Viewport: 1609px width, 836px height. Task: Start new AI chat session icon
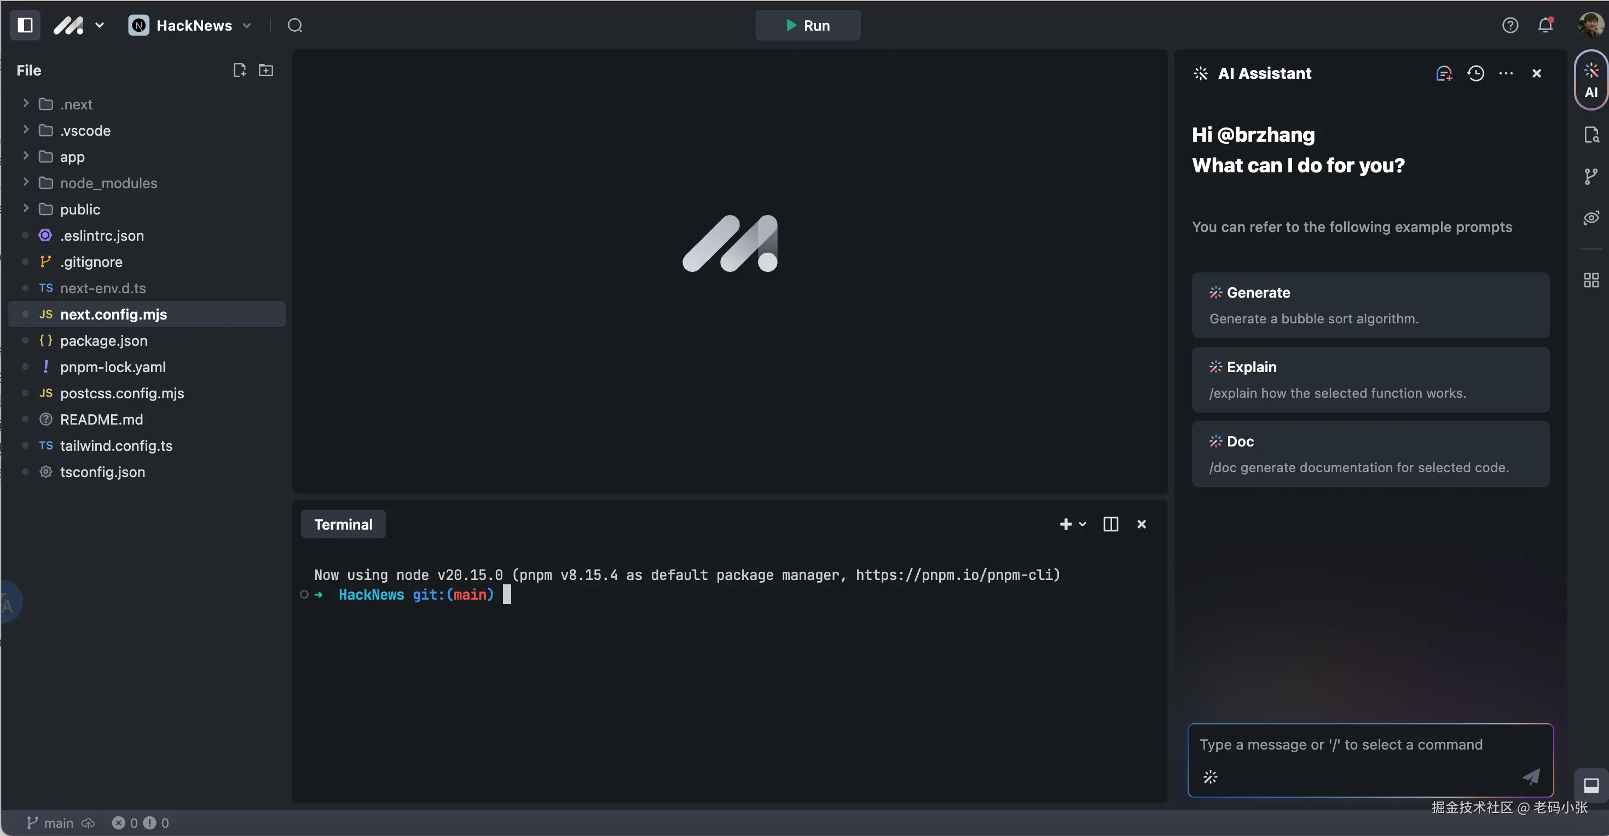[1444, 73]
